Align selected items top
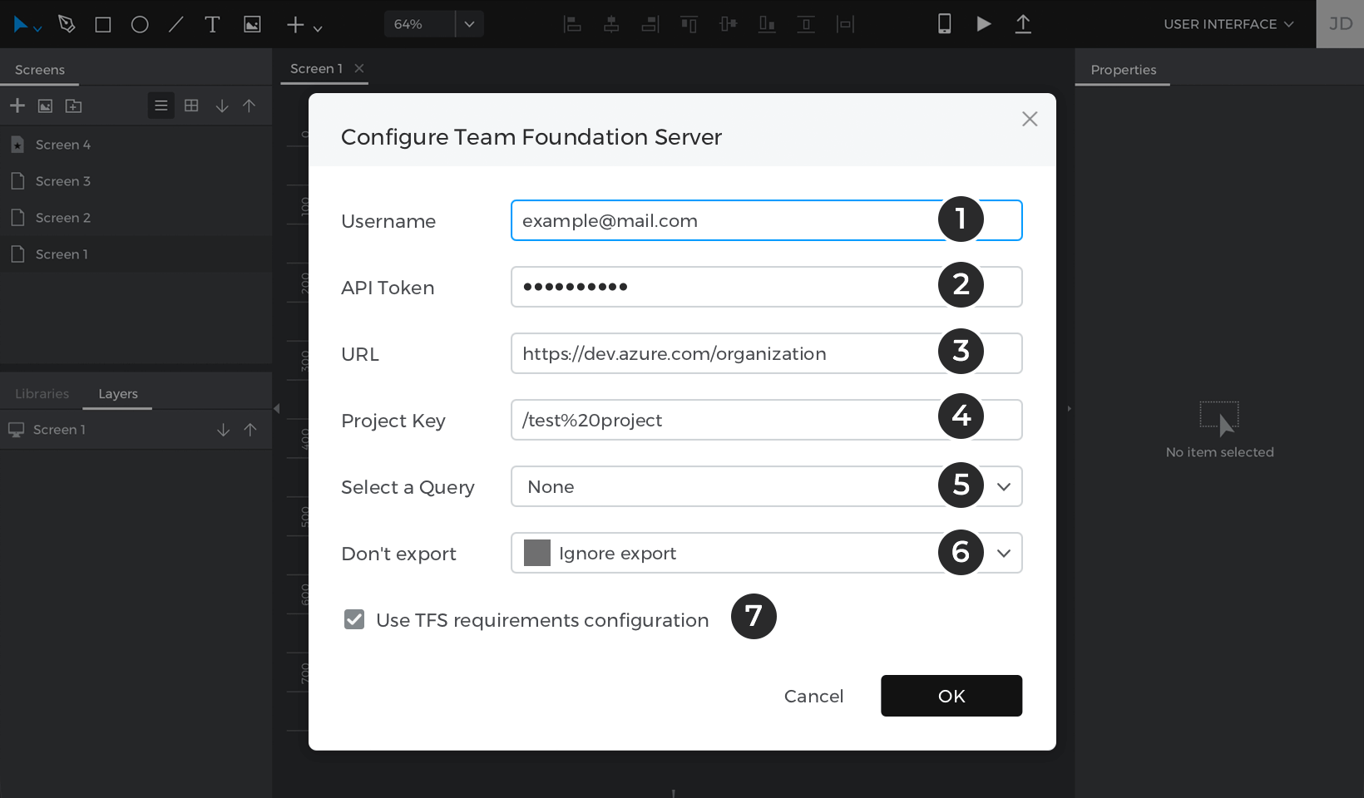This screenshot has width=1364, height=798. [x=689, y=24]
